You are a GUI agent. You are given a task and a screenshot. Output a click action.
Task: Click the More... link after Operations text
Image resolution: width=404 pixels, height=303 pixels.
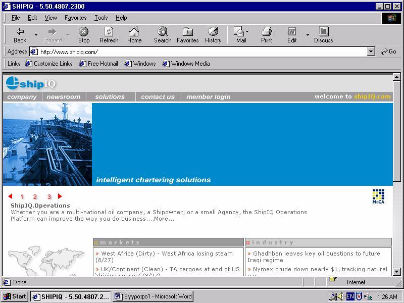[x=164, y=219]
